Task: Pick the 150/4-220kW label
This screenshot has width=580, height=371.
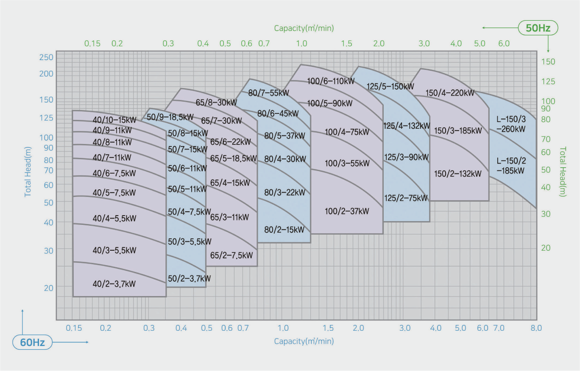Action: [450, 93]
